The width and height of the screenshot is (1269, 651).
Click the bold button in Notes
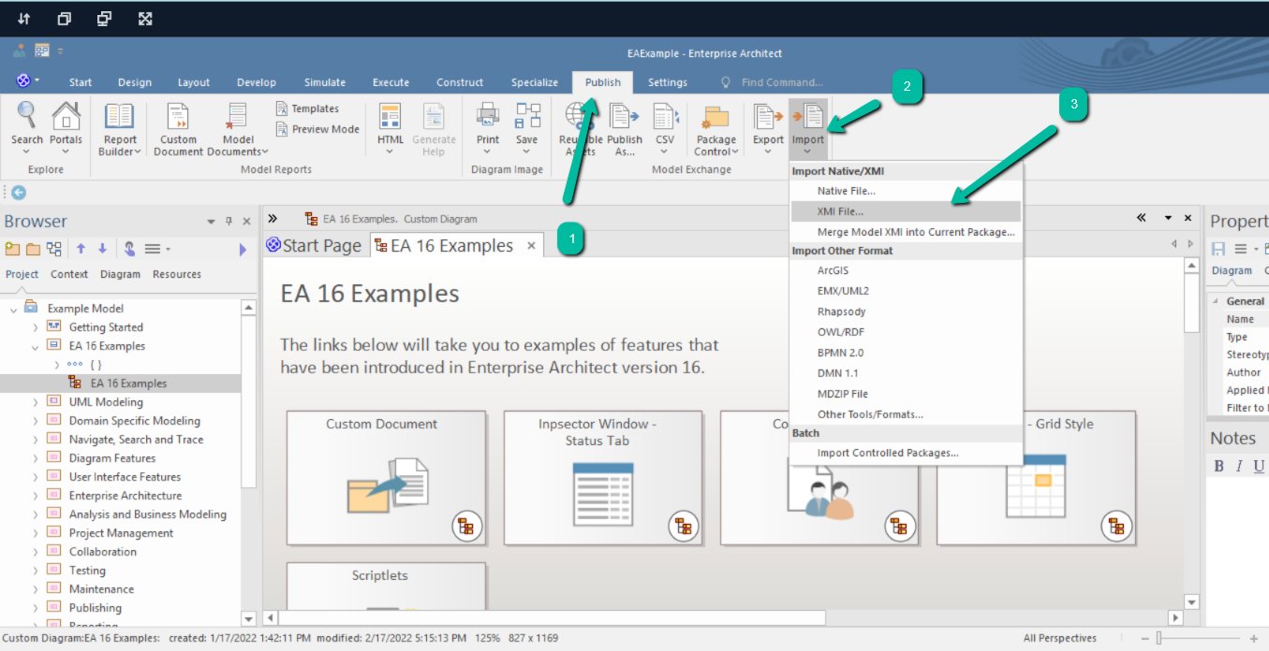pos(1218,466)
